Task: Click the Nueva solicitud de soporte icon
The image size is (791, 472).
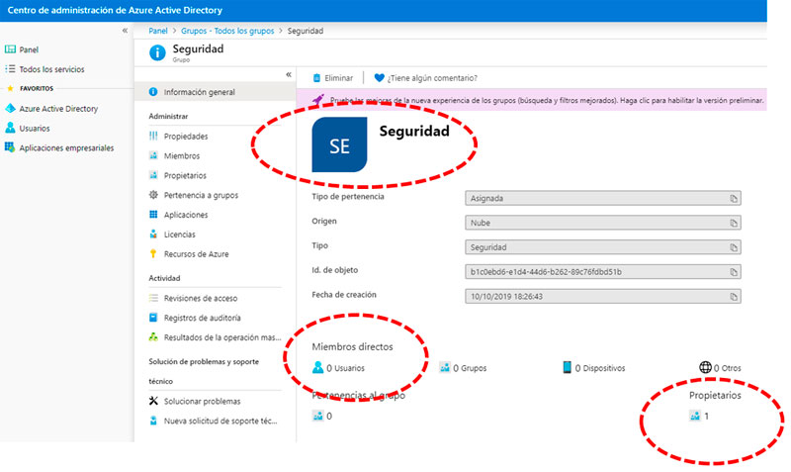Action: [153, 421]
